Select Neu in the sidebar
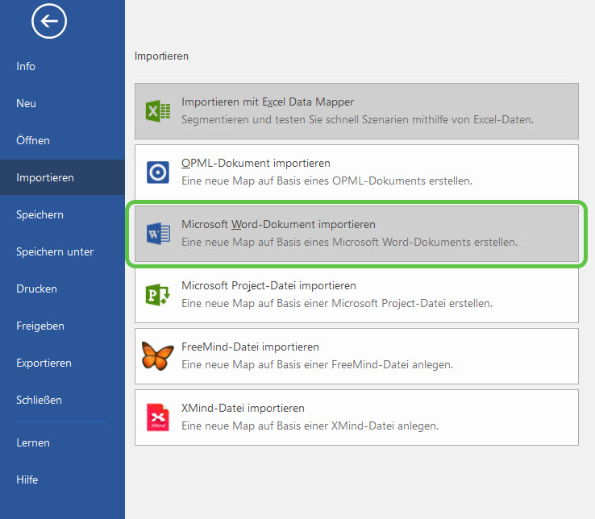595x519 pixels. pos(26,103)
